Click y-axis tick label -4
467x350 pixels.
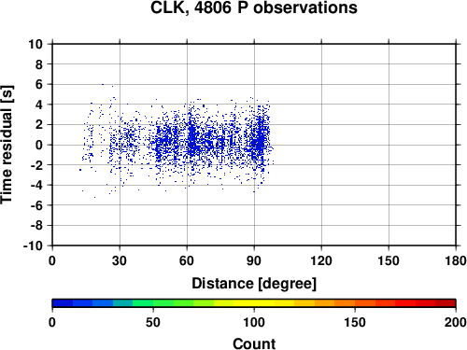click(36, 185)
